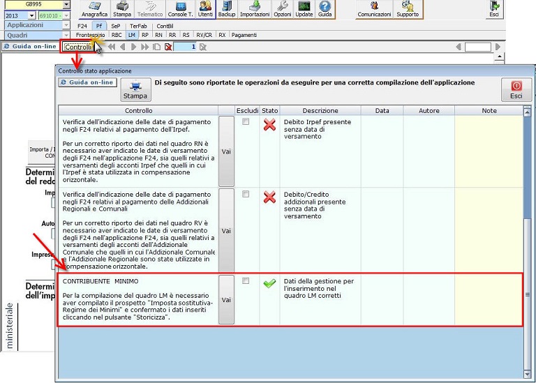536x383 pixels.
Task: Open the Pagamenti tab
Action: (244, 35)
